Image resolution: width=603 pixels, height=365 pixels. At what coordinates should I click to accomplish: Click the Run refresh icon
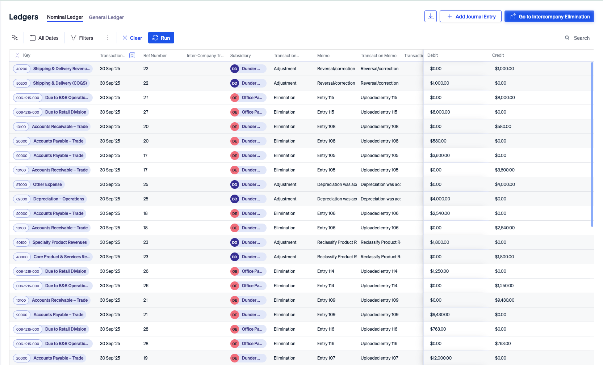156,38
